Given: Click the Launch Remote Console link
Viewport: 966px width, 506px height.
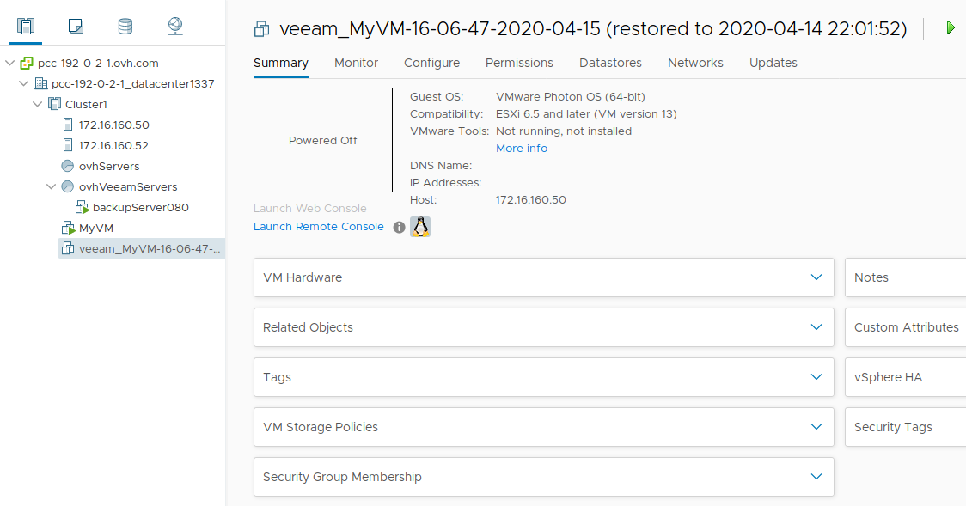Looking at the screenshot, I should coord(318,227).
